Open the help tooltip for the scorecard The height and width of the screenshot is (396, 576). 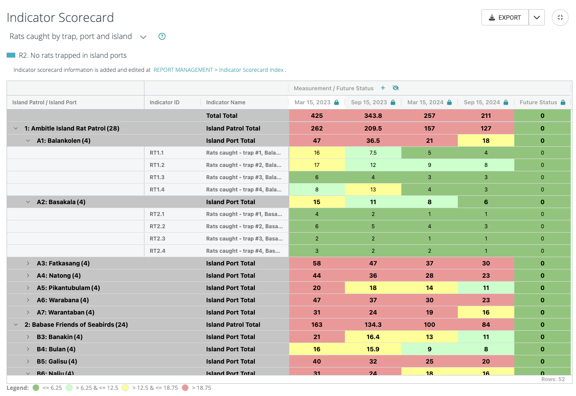162,36
